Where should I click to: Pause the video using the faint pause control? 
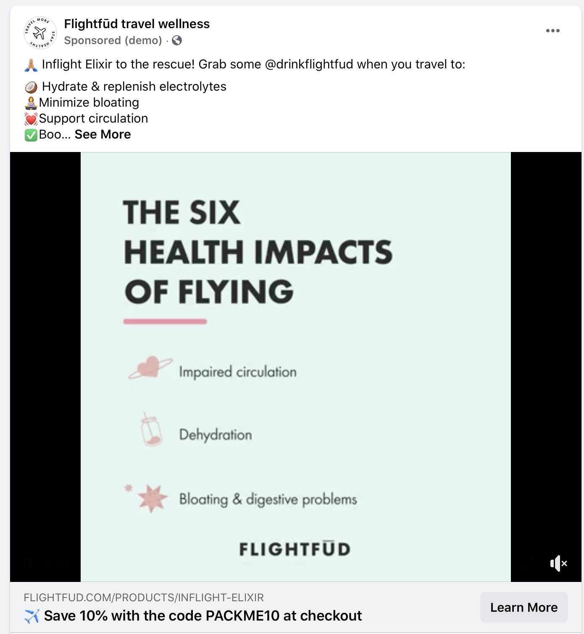29,563
